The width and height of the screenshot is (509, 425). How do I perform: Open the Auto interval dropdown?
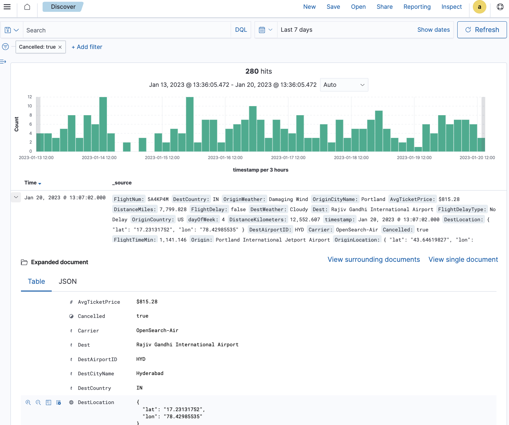[344, 85]
